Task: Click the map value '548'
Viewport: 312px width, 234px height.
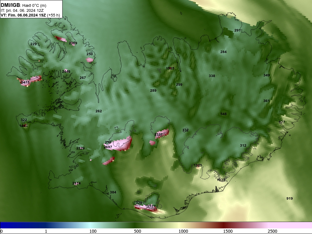Action: click(x=223, y=114)
